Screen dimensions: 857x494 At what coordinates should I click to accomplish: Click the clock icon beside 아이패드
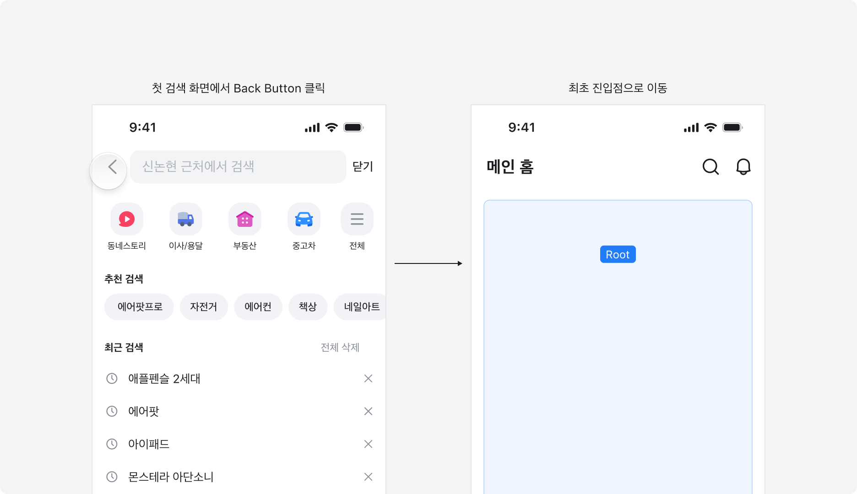[x=112, y=444]
